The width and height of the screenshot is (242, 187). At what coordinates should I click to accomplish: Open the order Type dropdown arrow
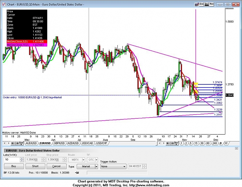pyautogui.click(x=96, y=167)
